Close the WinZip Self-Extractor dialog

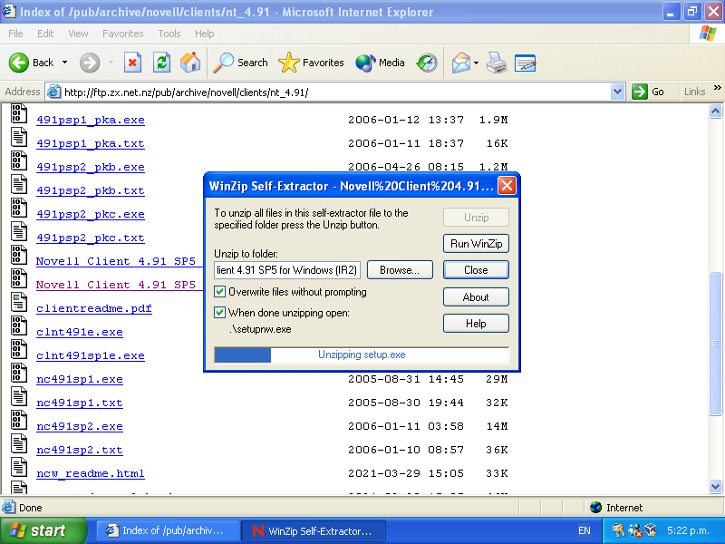point(507,186)
